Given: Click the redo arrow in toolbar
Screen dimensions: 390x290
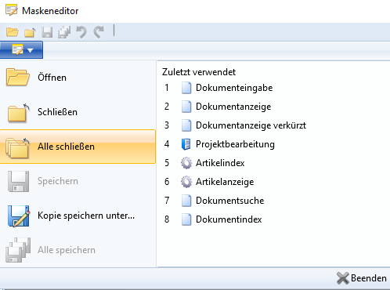Looking at the screenshot, I should [x=99, y=32].
